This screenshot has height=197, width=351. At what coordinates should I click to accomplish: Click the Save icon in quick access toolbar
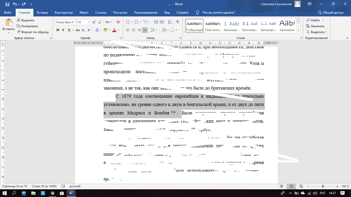tap(7, 4)
